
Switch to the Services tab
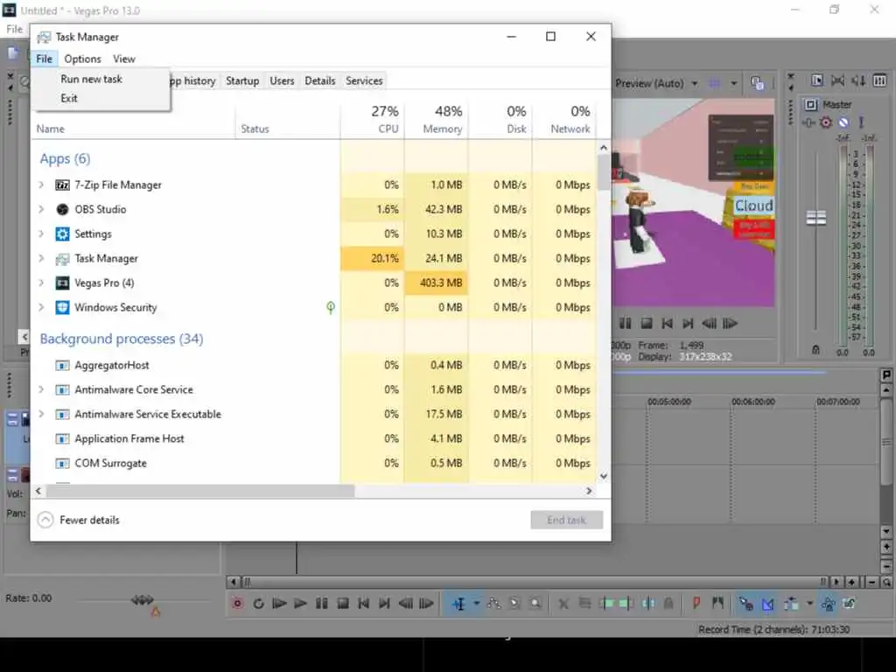click(x=364, y=81)
